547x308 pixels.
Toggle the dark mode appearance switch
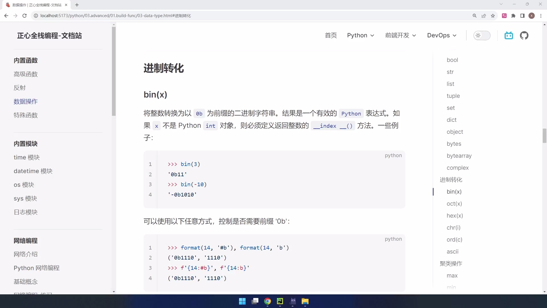tap(482, 35)
